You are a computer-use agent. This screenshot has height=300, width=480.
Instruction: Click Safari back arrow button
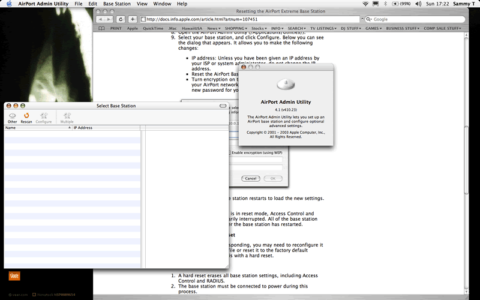[100, 19]
